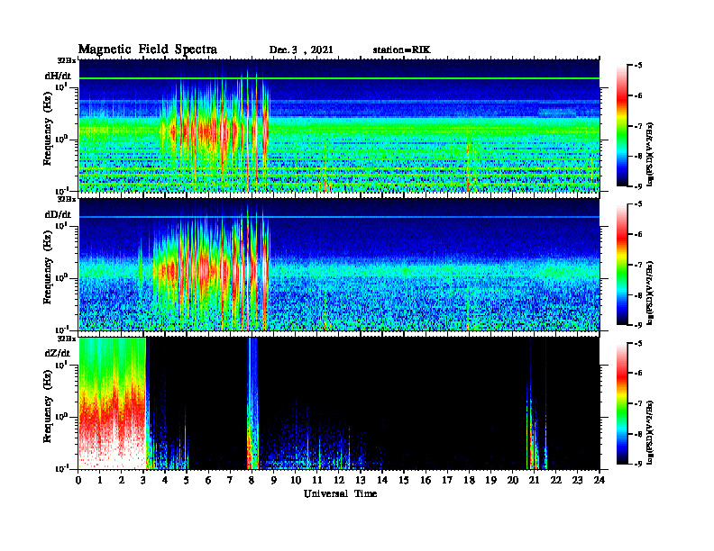
Task: Click the dH/dt panel's color scale bar
Action: click(621, 126)
